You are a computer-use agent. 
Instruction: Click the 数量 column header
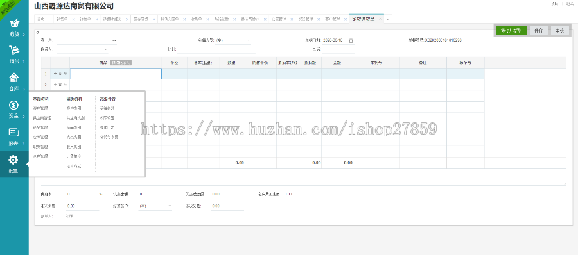(x=231, y=63)
